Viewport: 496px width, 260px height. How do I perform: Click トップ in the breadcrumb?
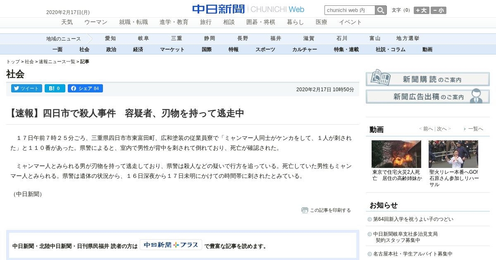[13, 61]
